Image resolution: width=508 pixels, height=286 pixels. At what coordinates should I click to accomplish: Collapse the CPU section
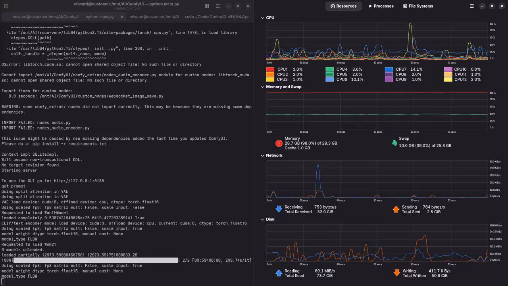(262, 18)
